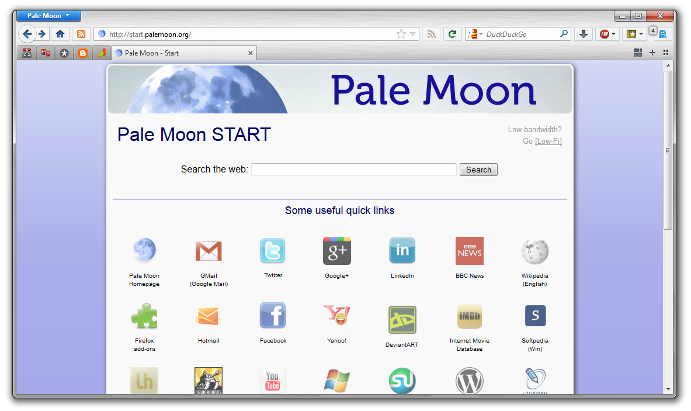Open the Home page icon
Screen dimensions: 691x411
60,34
